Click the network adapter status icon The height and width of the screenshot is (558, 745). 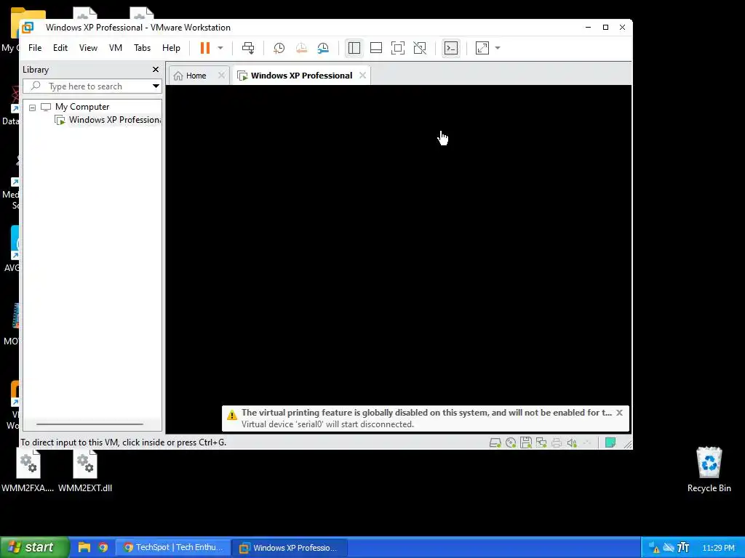pos(541,442)
